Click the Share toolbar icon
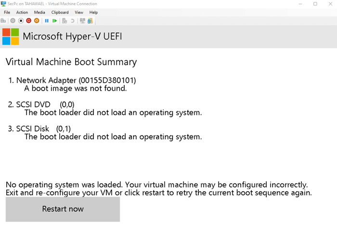 click(x=90, y=21)
